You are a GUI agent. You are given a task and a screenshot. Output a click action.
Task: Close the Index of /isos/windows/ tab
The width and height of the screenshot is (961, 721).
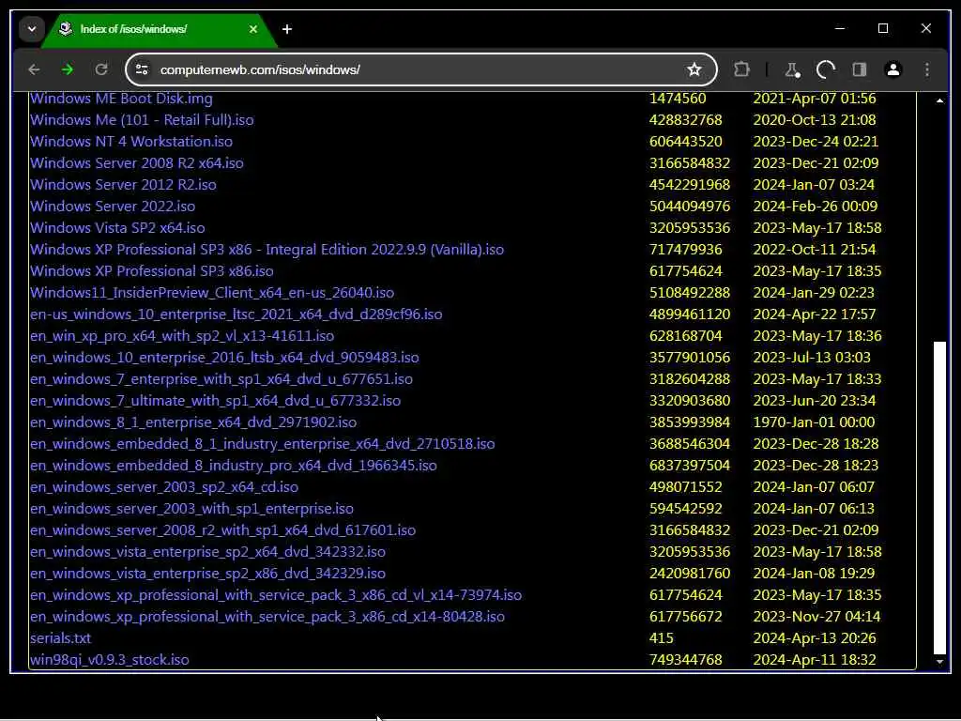click(253, 29)
